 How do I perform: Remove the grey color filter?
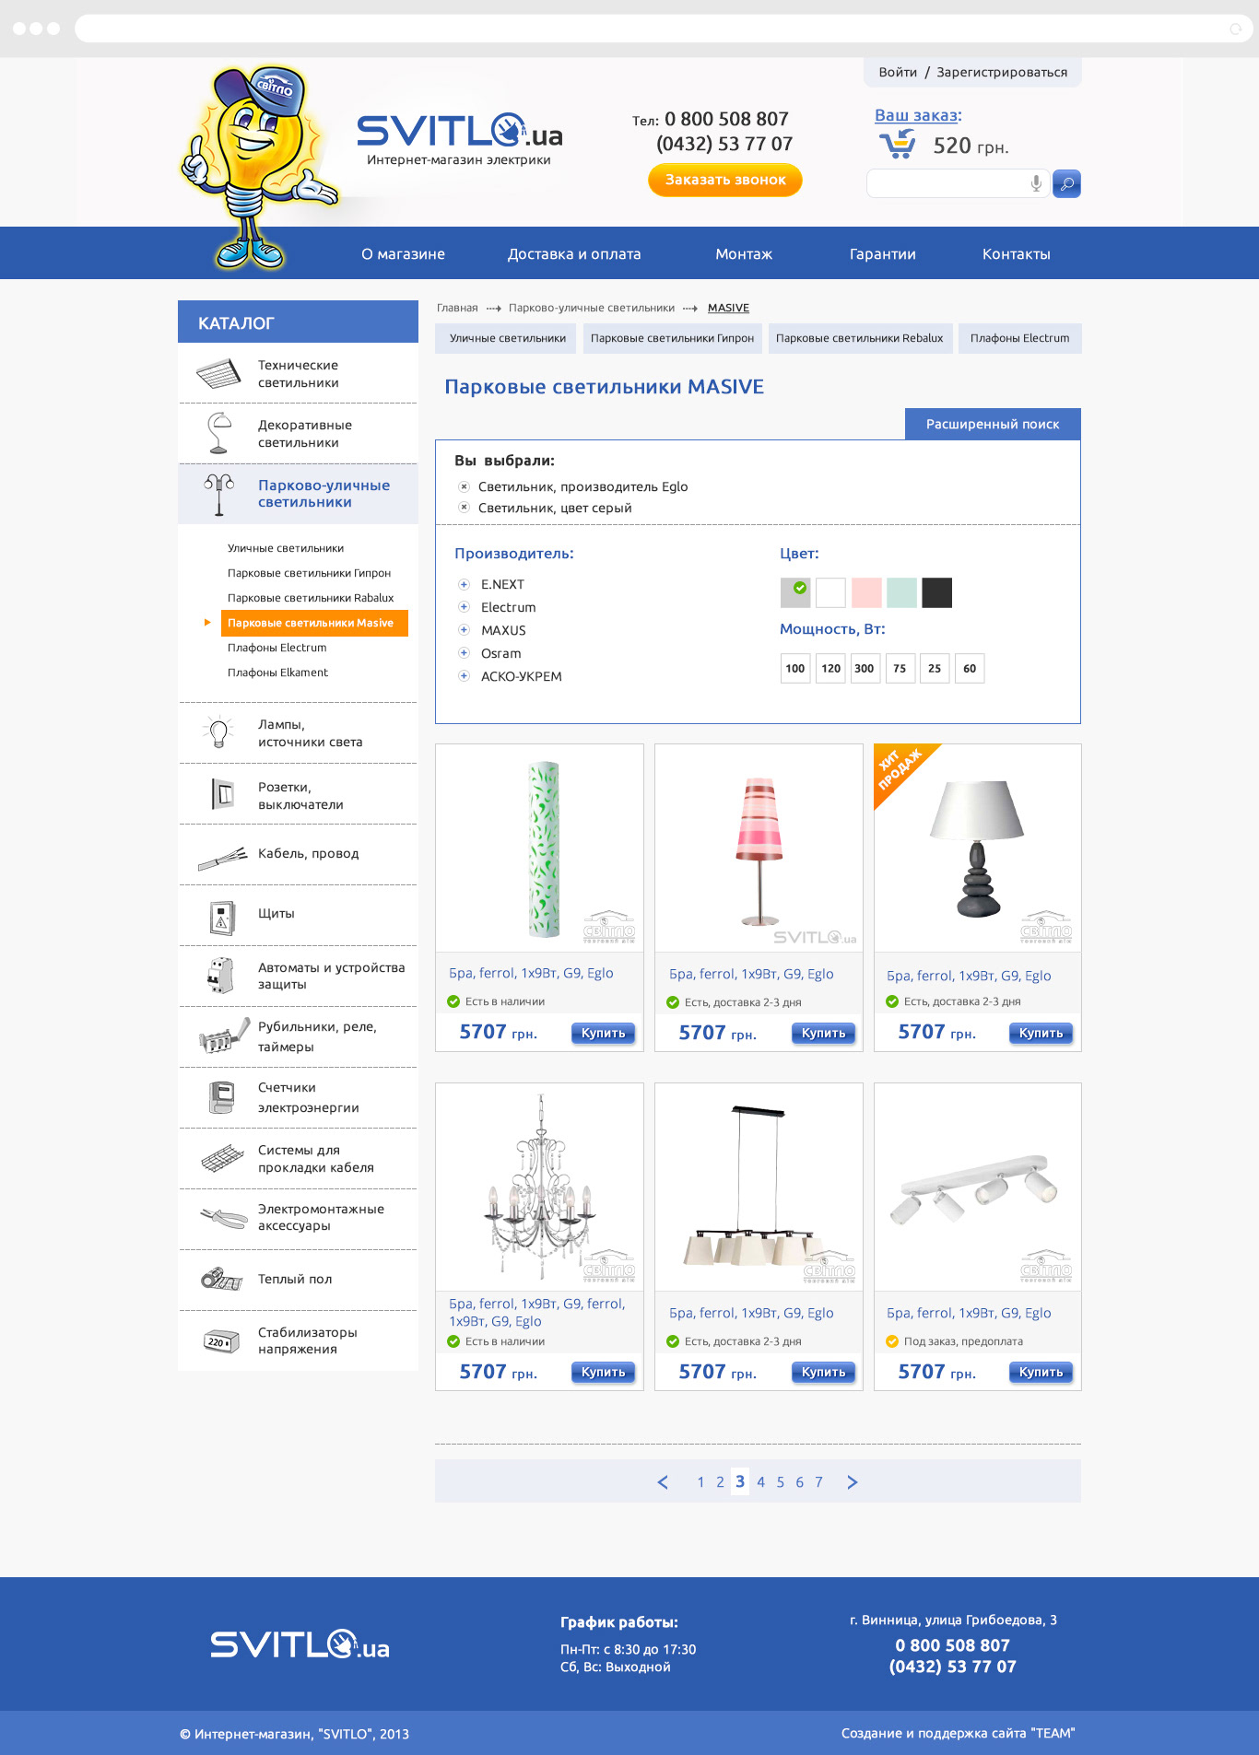click(465, 509)
